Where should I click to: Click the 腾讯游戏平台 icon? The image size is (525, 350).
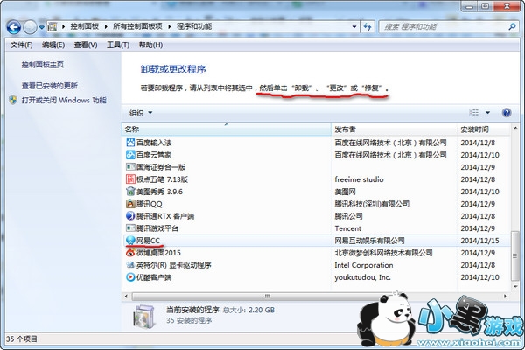pyautogui.click(x=130, y=228)
